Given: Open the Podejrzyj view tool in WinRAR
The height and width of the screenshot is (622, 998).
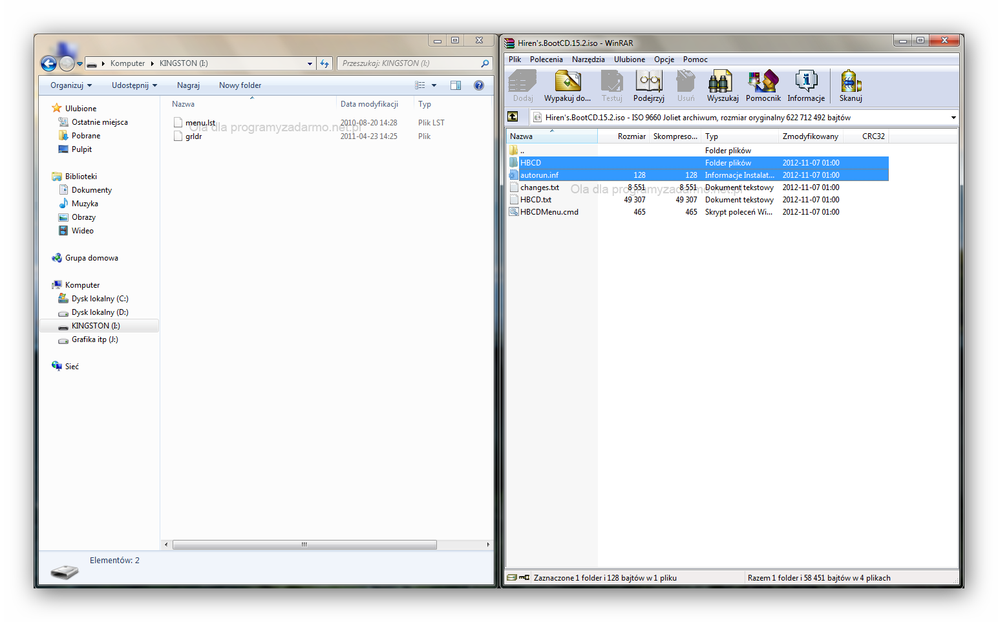Looking at the screenshot, I should coord(649,86).
